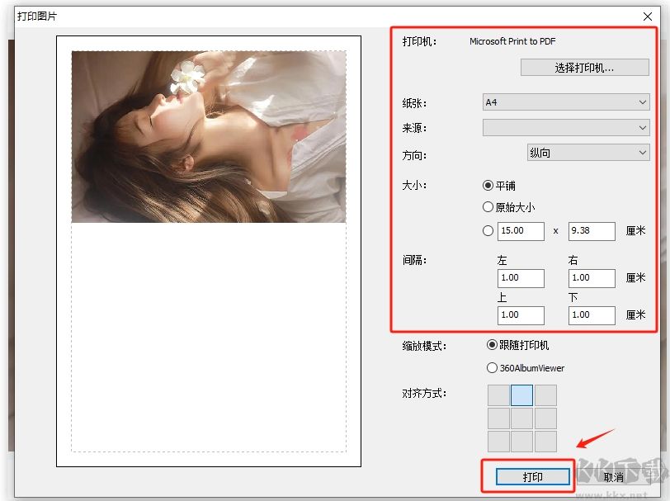Click the 打印 print button
The height and width of the screenshot is (501, 670).
532,476
